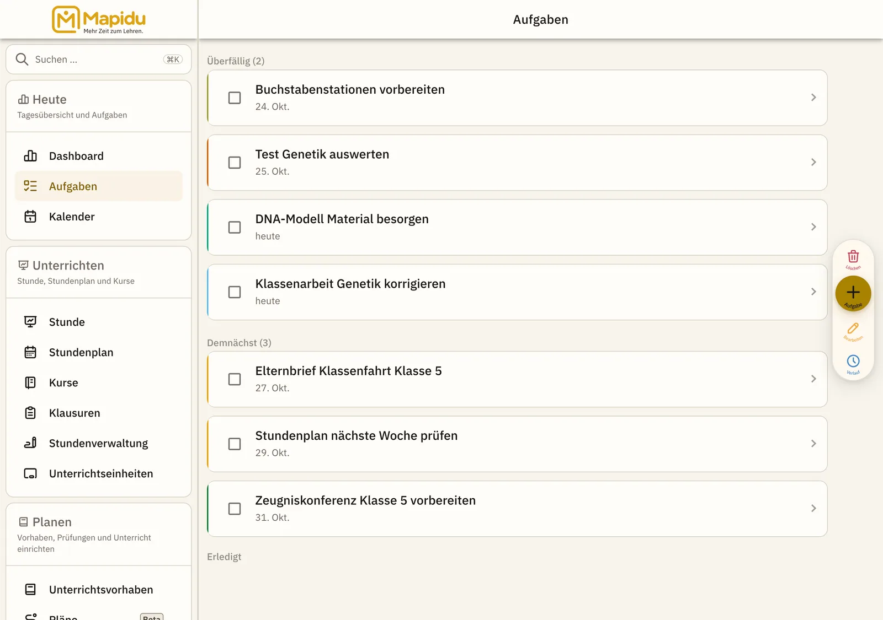Mark DNA-Modell Material besorgen done

point(235,228)
